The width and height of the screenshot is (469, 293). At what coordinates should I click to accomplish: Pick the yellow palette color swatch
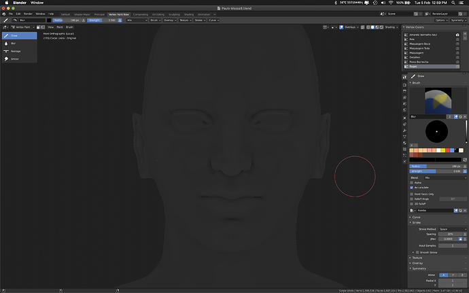443,150
